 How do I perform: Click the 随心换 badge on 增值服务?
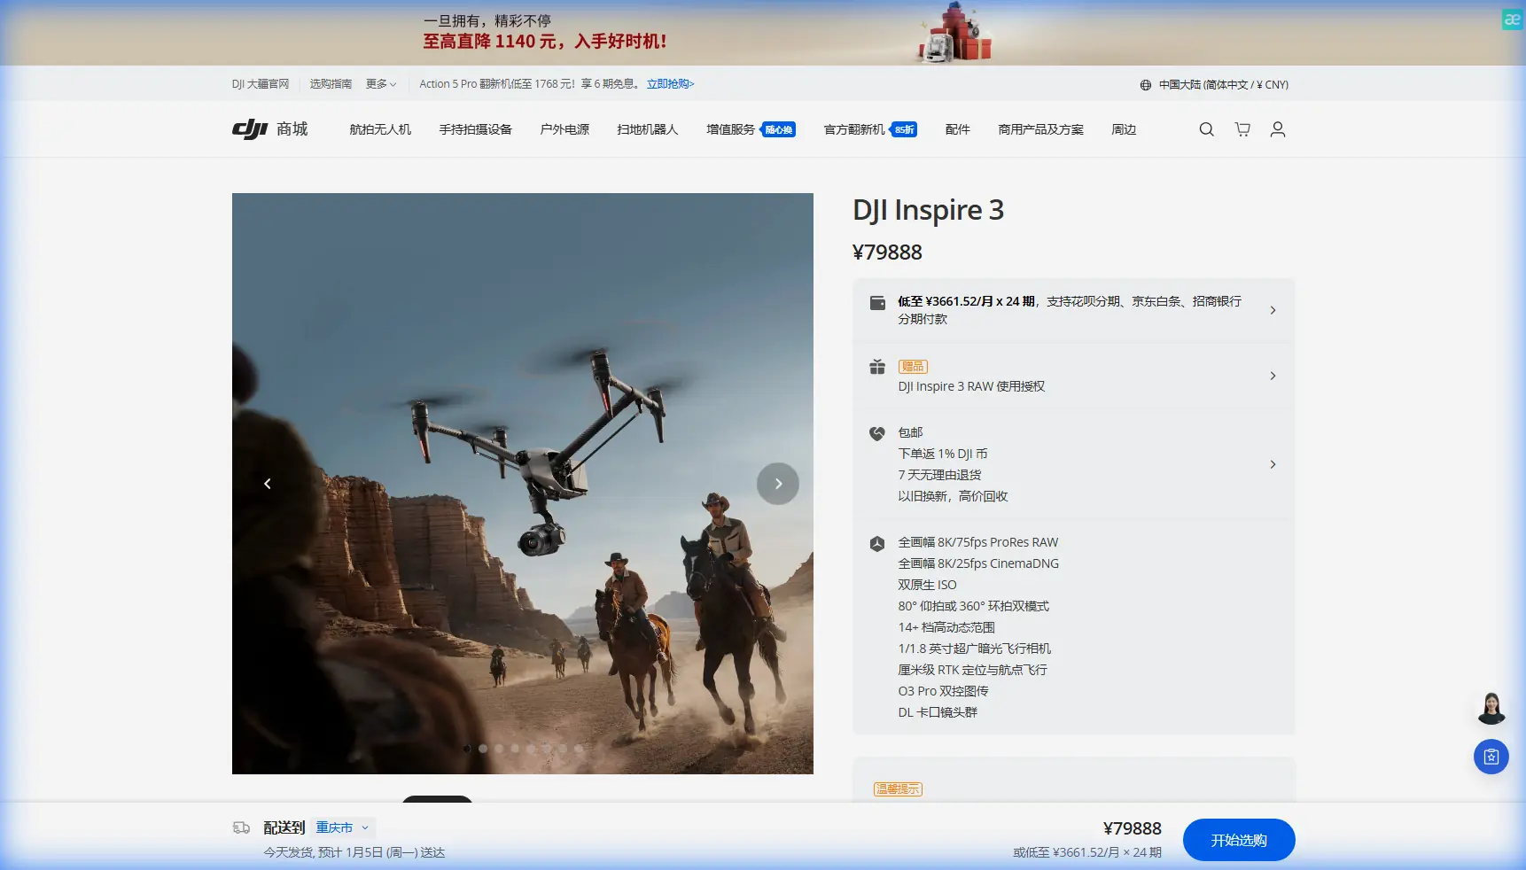778,128
